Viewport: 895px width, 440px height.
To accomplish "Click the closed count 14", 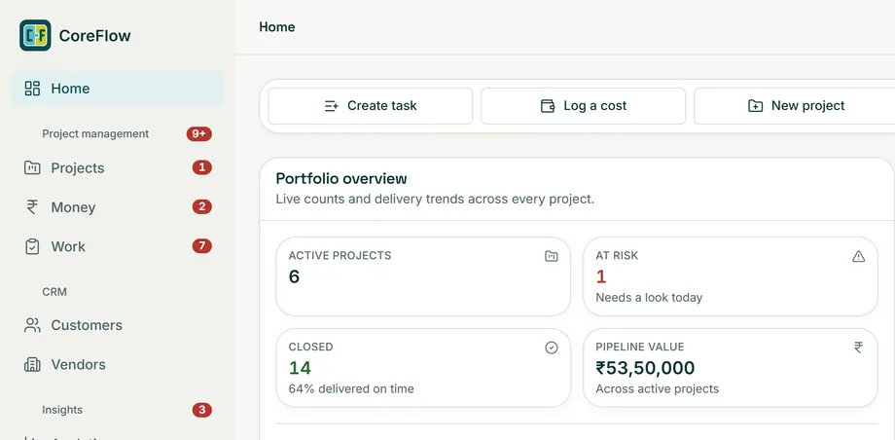I will click(300, 368).
